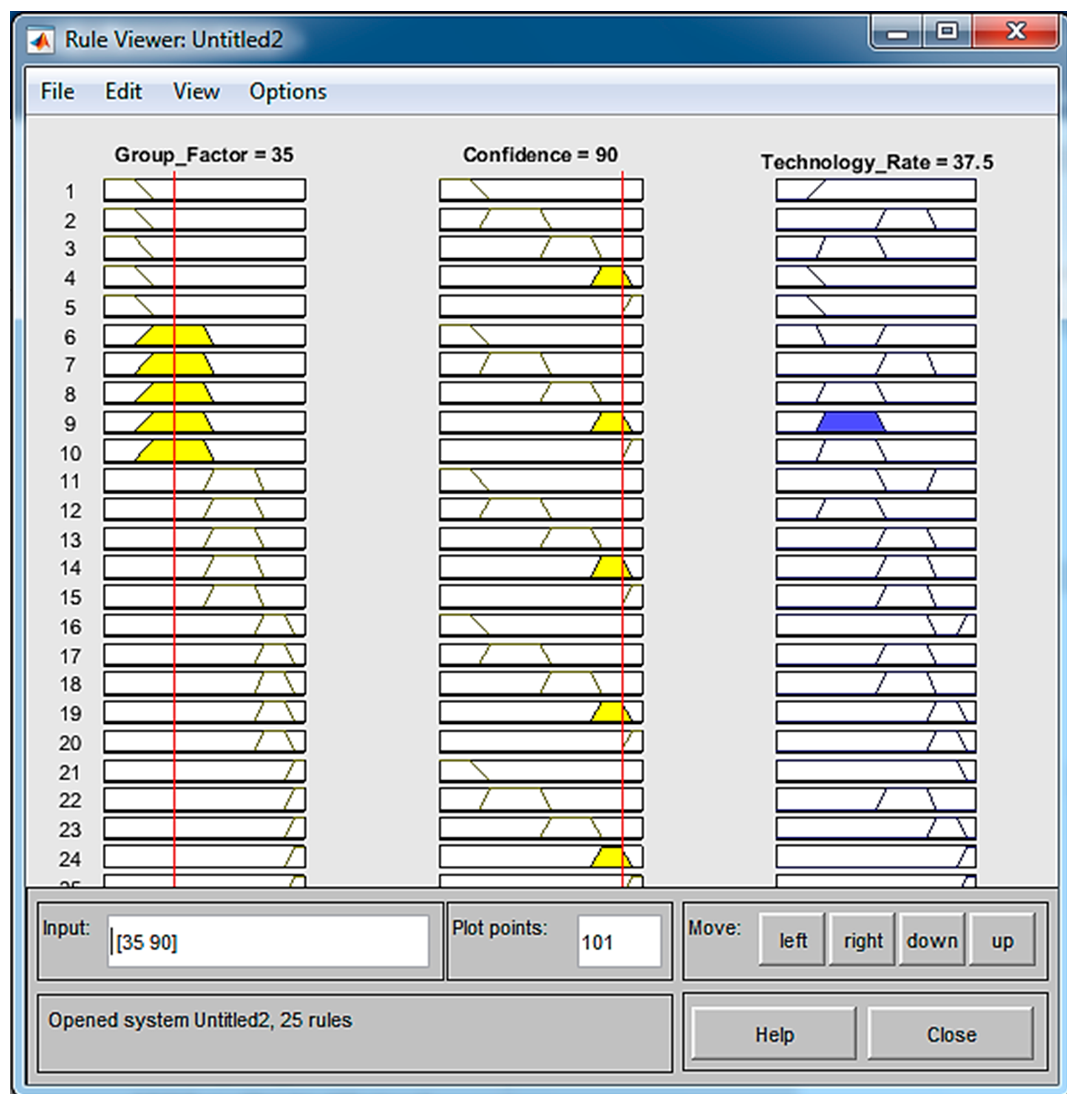The image size is (1078, 1104).
Task: Click the Help button
Action: [x=773, y=1034]
